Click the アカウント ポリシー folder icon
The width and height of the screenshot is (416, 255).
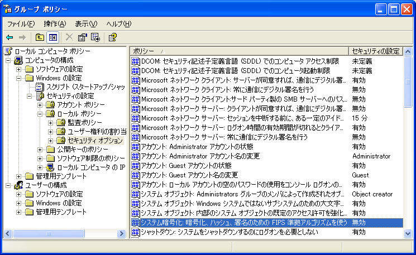click(x=50, y=105)
